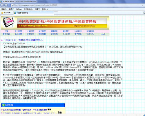
Task: Click the 政治新聞 navigation link
Action: click(x=18, y=31)
